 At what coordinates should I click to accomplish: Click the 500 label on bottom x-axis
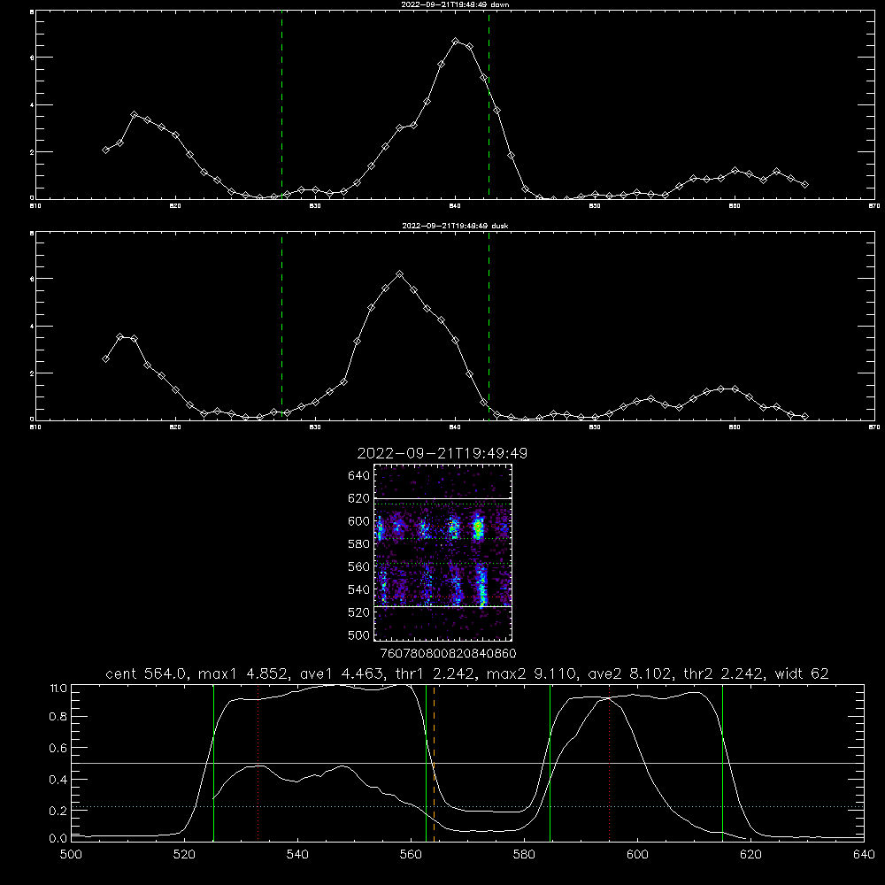(71, 855)
